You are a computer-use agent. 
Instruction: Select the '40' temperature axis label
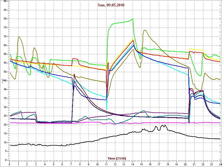coord(5,90)
